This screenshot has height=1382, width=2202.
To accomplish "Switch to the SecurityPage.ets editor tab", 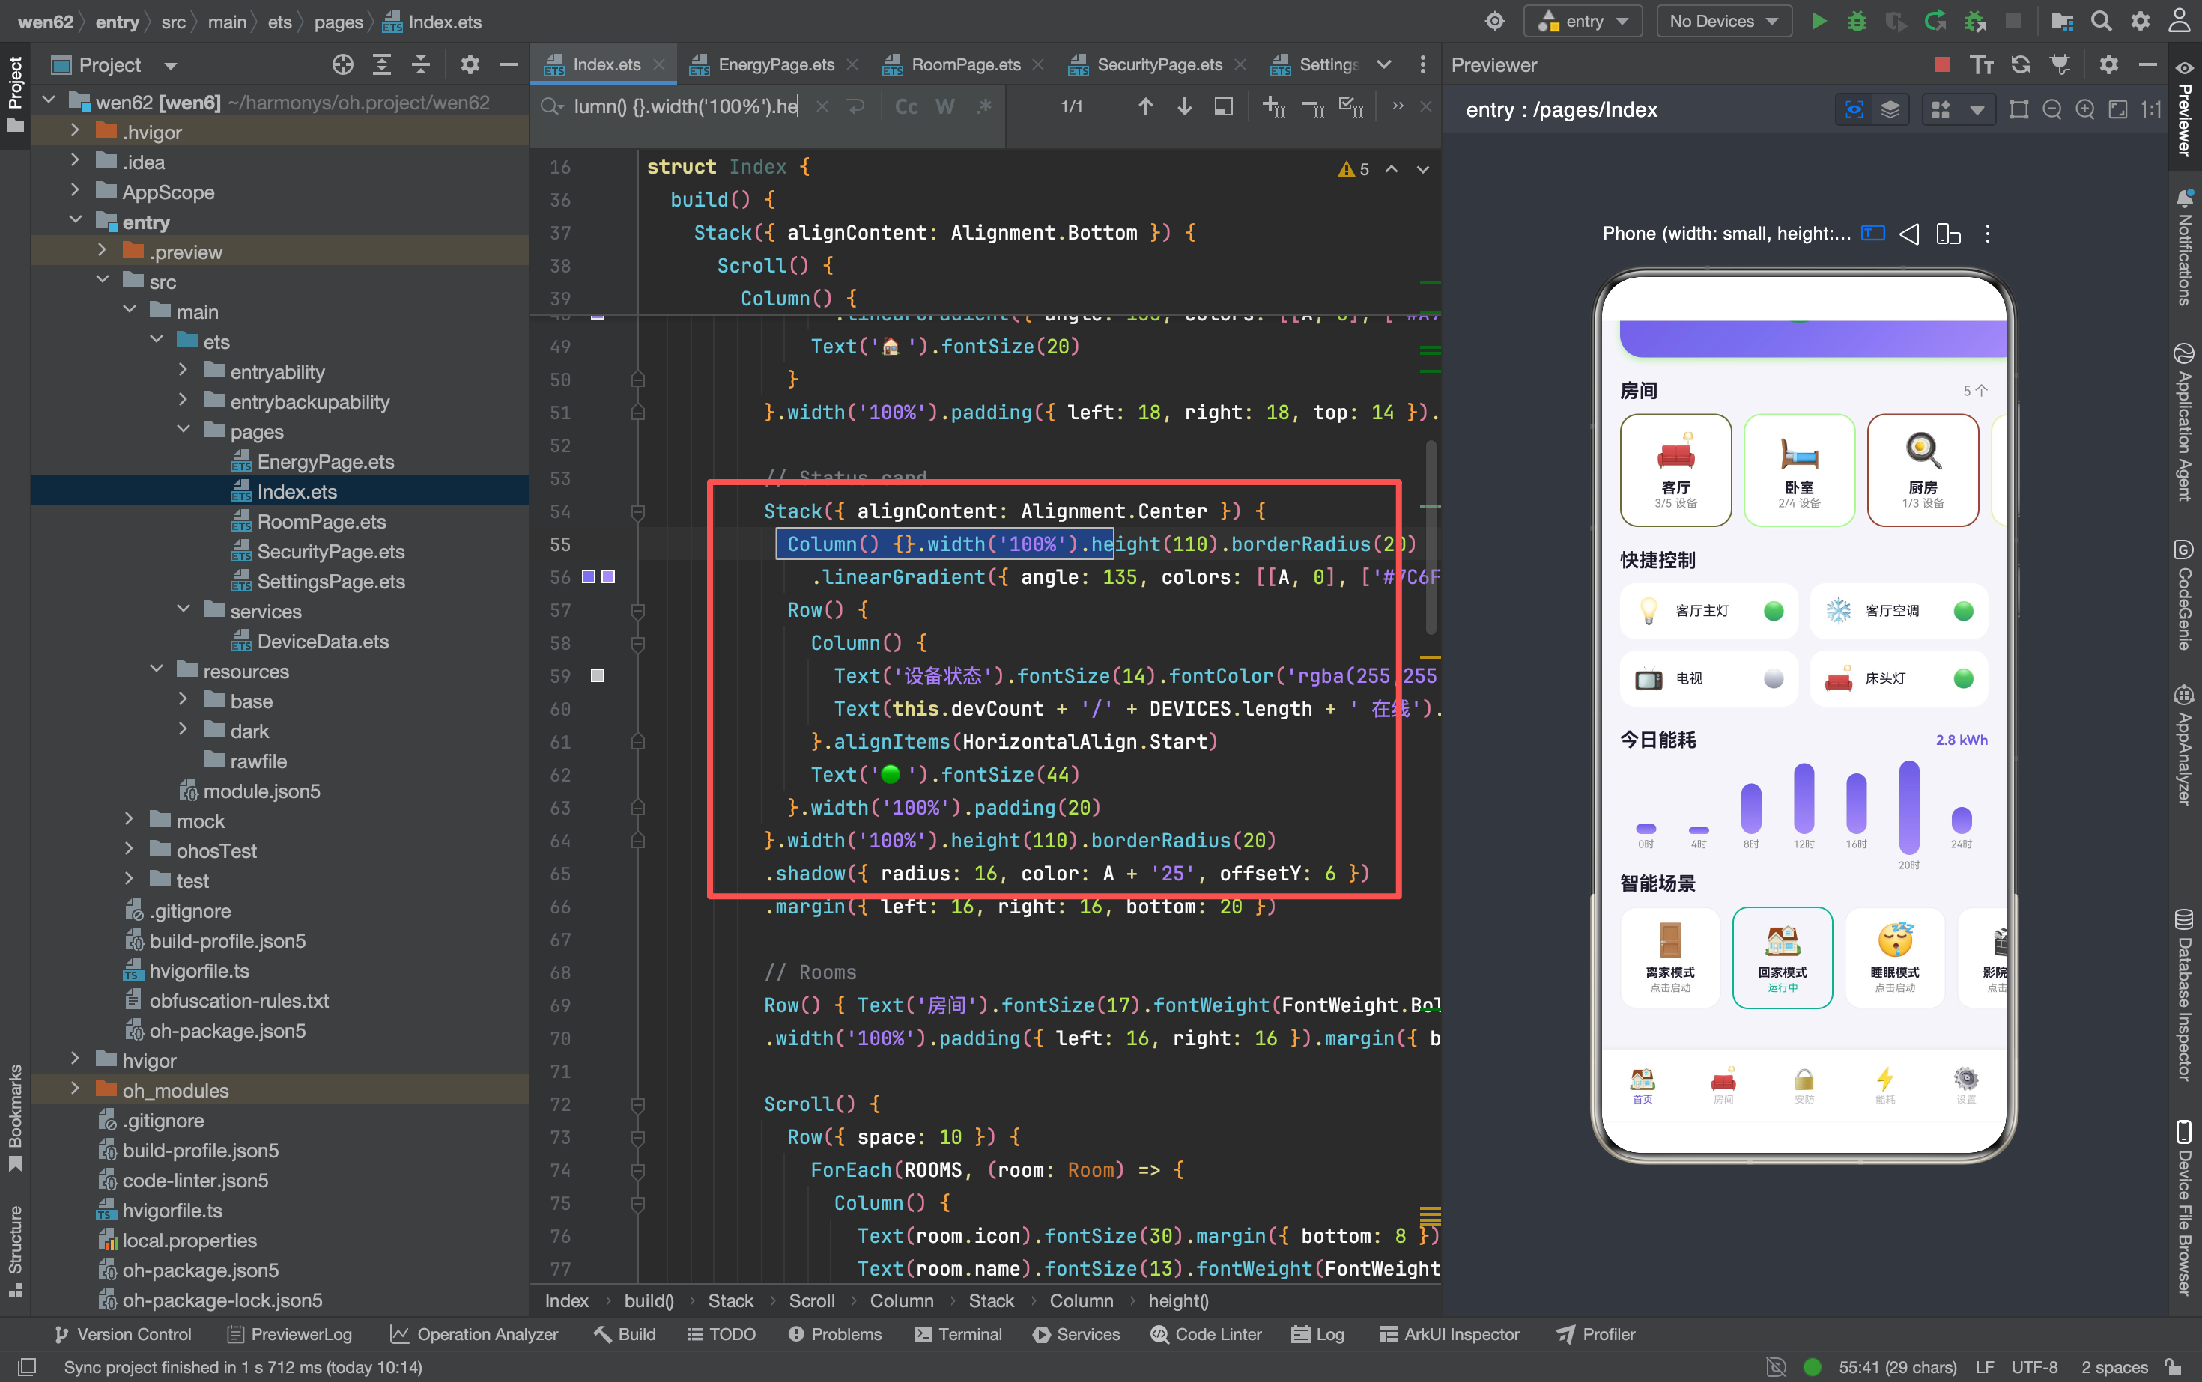I will (x=1158, y=64).
